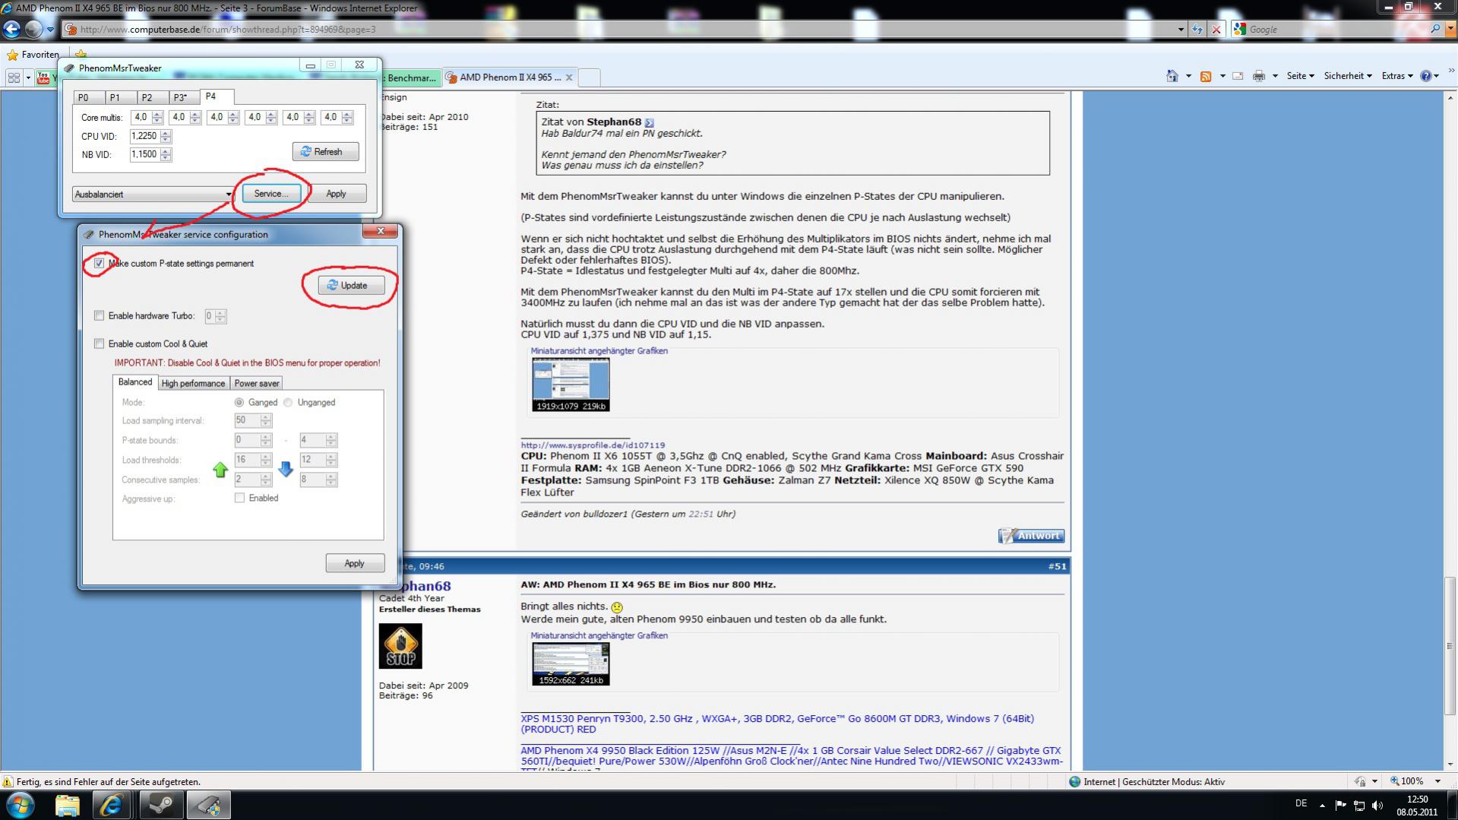Viewport: 1458px width, 820px height.
Task: Click the globe Internet zone icon
Action: click(1074, 781)
